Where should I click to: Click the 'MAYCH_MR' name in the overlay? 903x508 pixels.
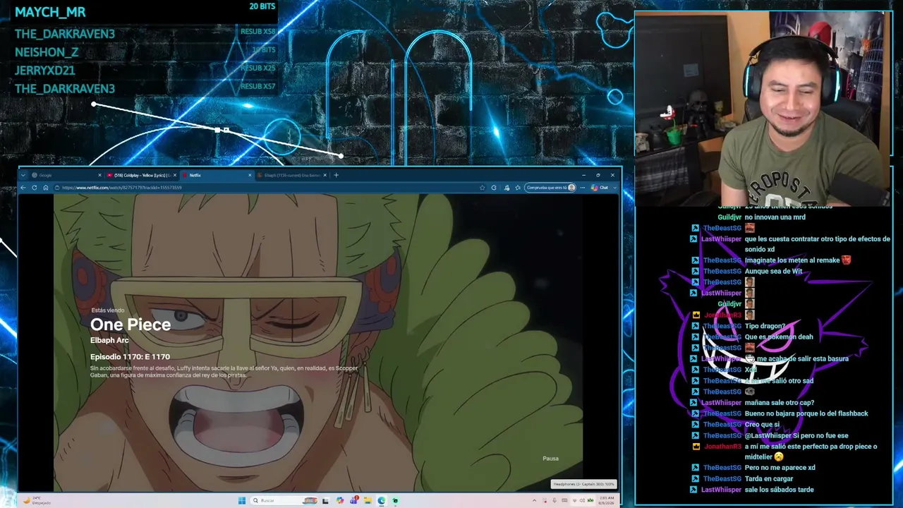50,12
